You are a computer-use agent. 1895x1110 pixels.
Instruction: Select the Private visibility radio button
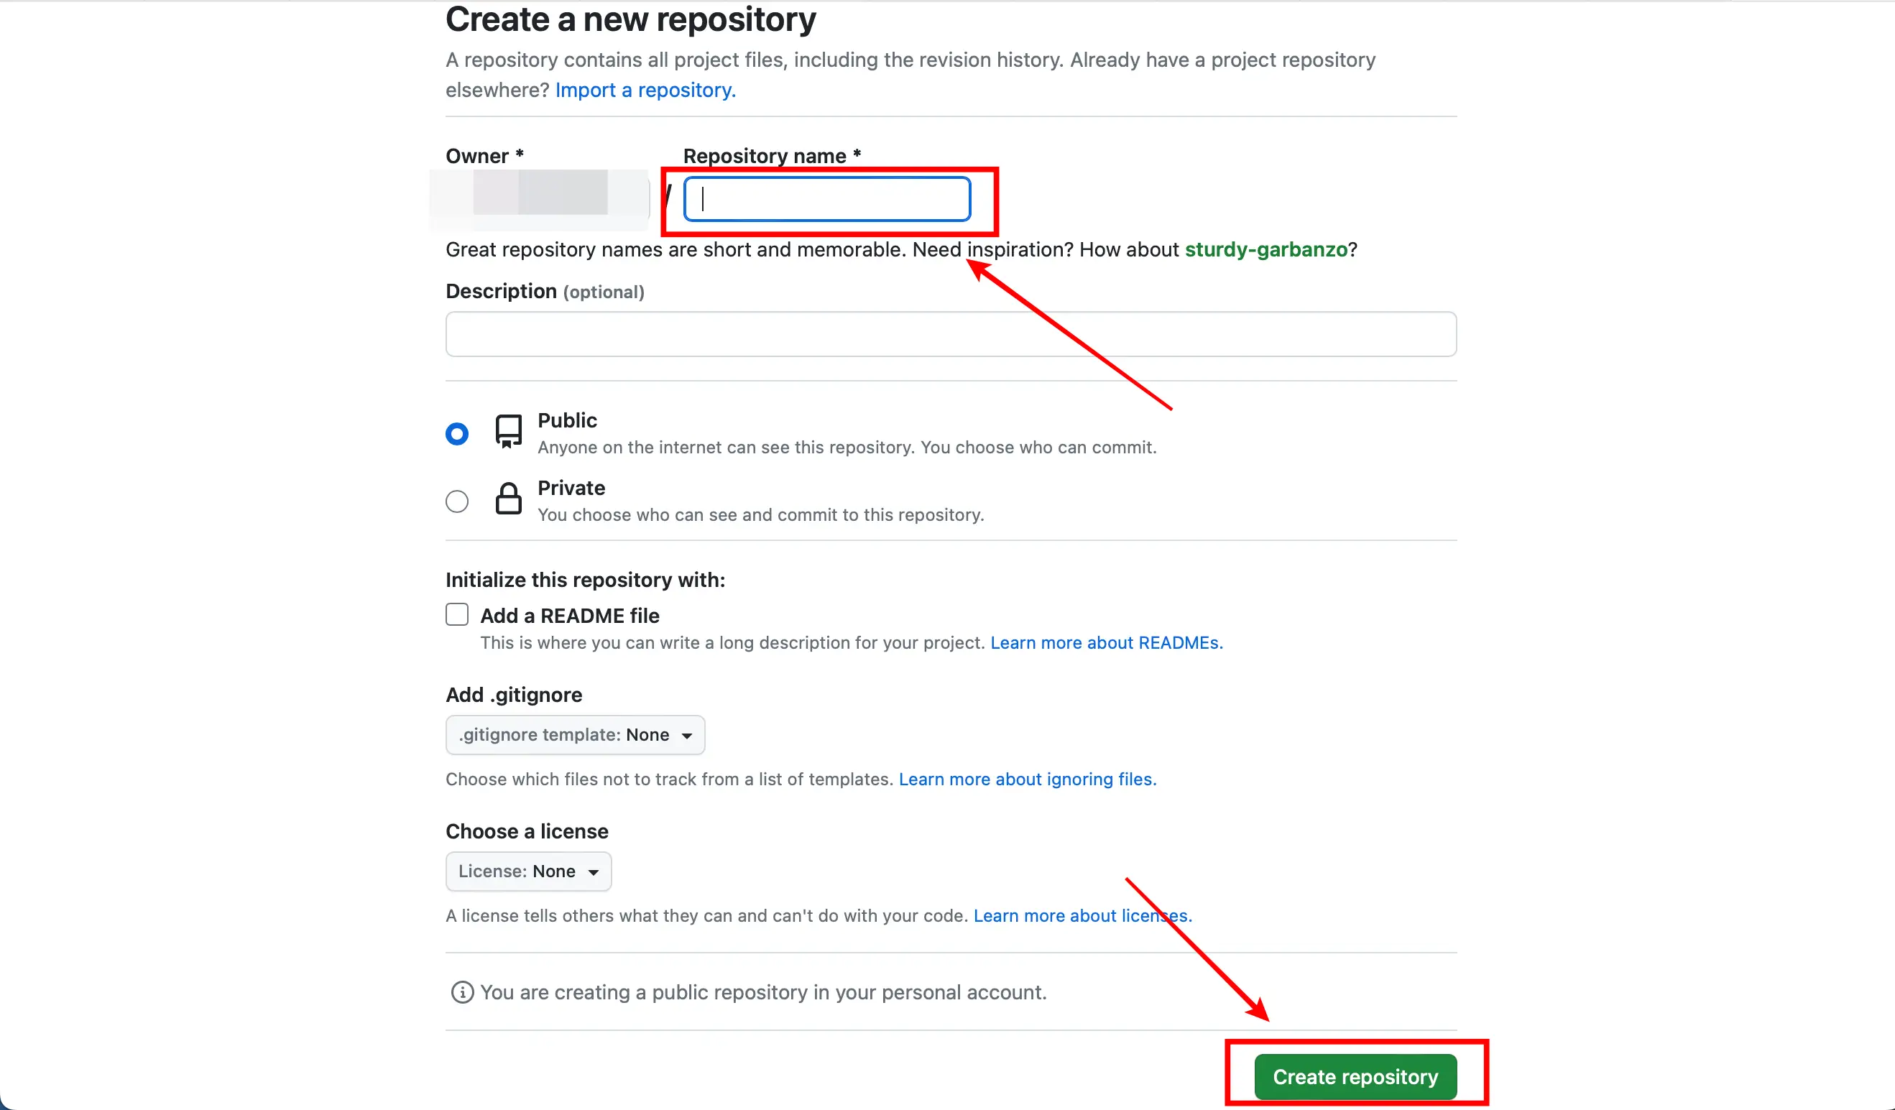click(x=456, y=500)
